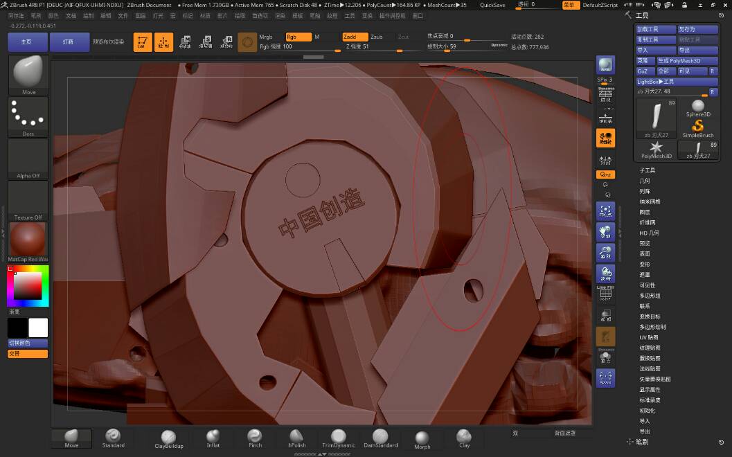Image resolution: width=732 pixels, height=457 pixels.
Task: Toggle the orange XYZ rotation button
Action: point(605,174)
